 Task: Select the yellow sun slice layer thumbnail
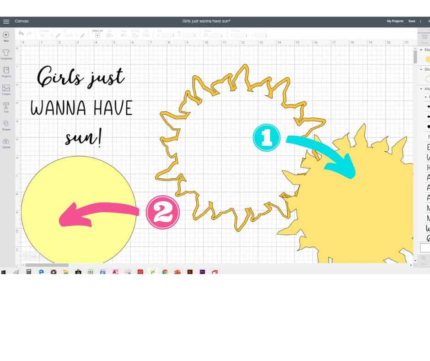pyautogui.click(x=428, y=59)
